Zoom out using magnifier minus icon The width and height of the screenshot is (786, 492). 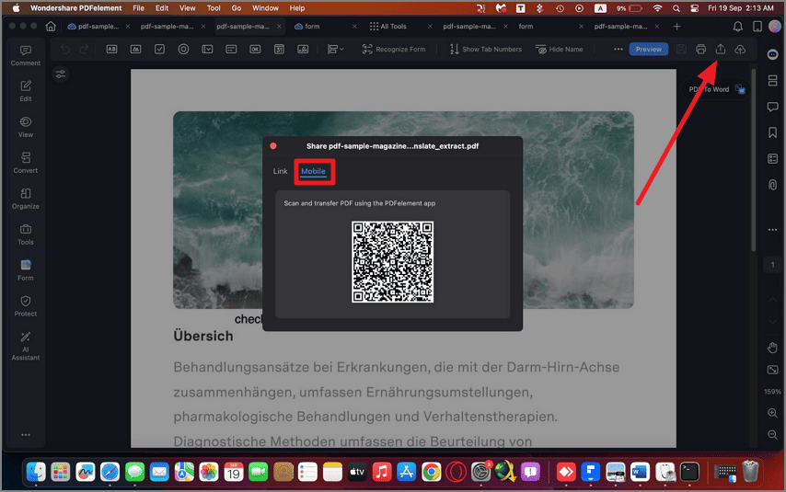(772, 435)
